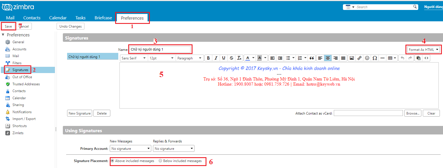
Task: Open the source code view icon
Action: tap(426, 58)
